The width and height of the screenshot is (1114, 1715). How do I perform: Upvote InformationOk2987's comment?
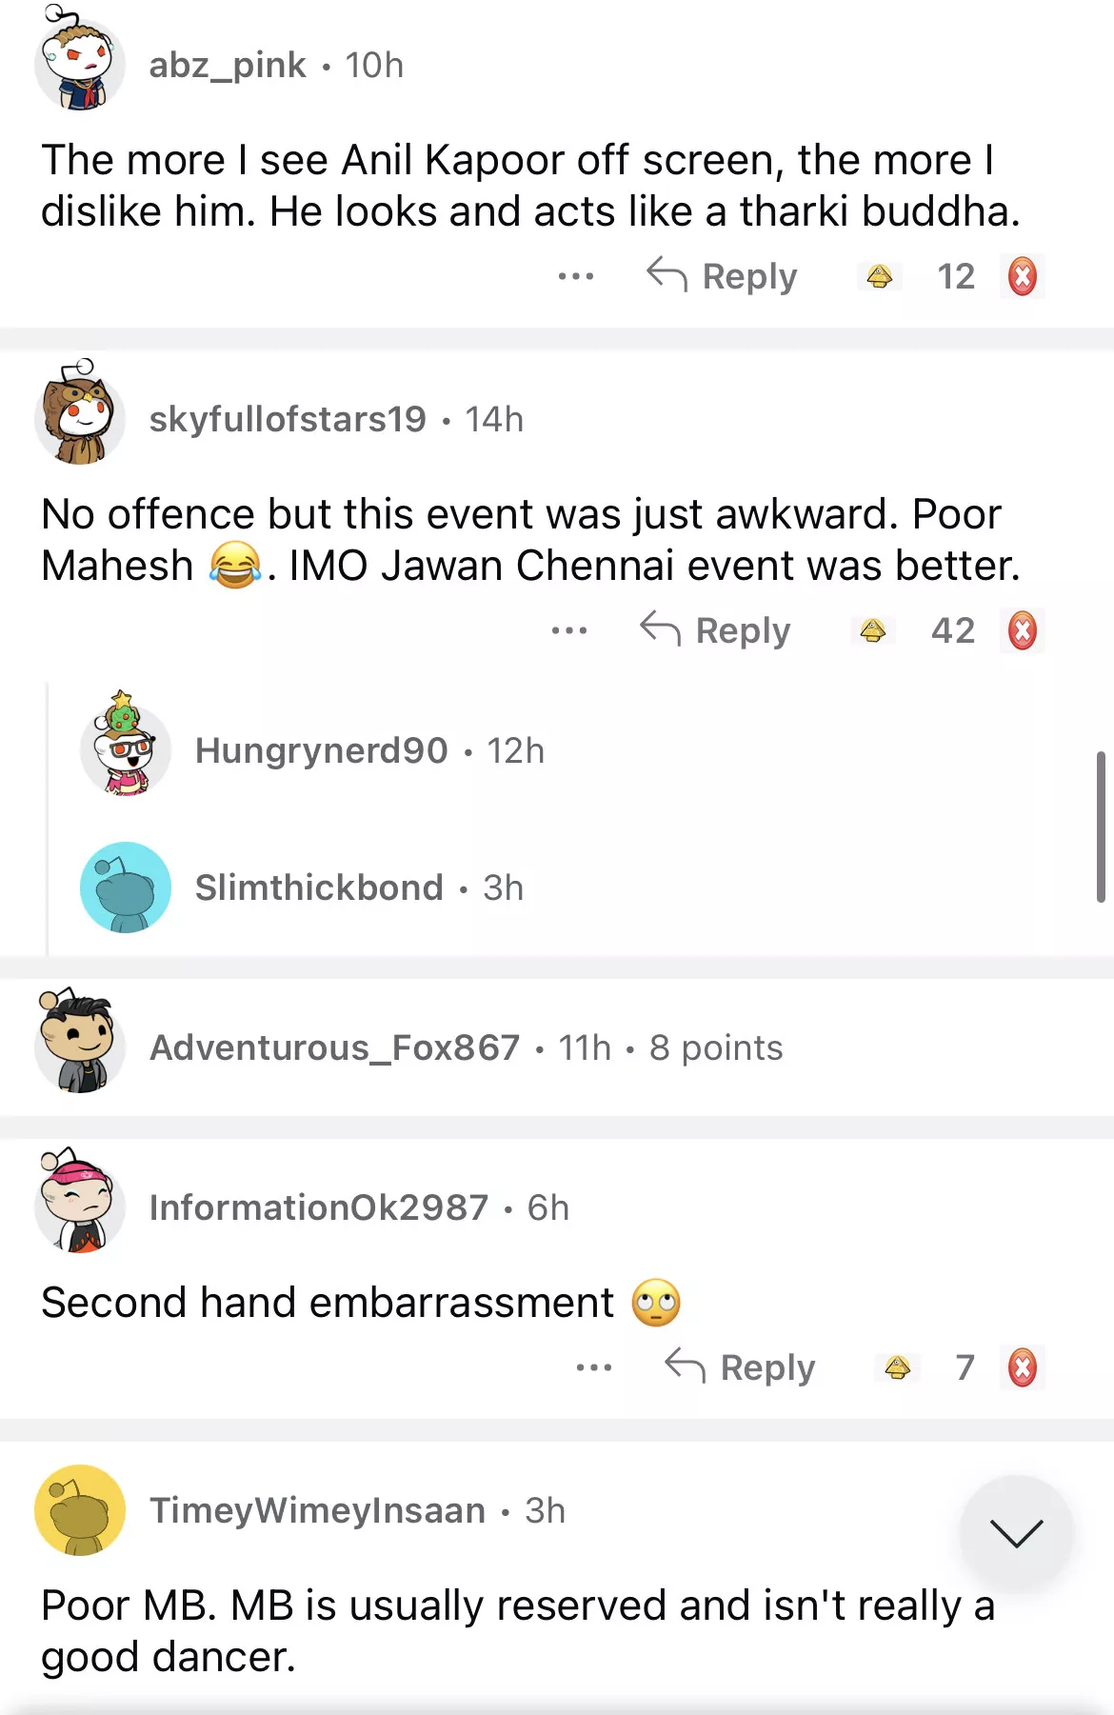pos(898,1368)
